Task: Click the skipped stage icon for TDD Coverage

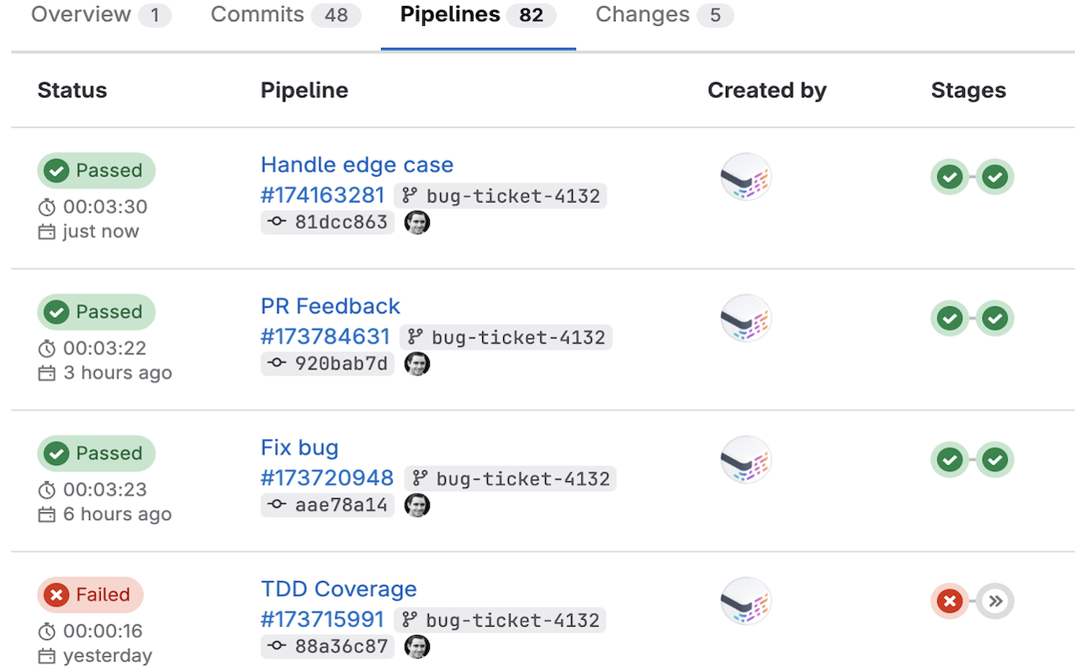Action: (996, 601)
